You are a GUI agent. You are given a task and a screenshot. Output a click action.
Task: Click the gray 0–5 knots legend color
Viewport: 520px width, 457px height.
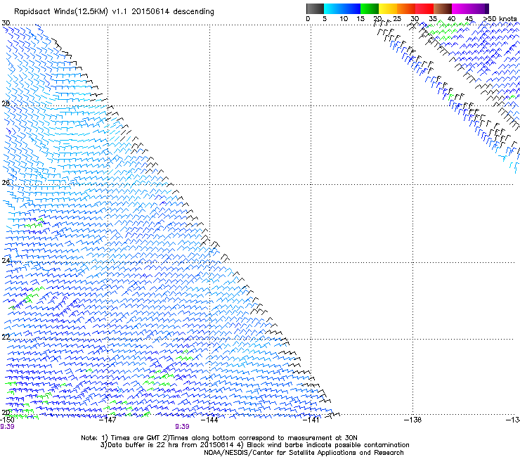click(315, 8)
